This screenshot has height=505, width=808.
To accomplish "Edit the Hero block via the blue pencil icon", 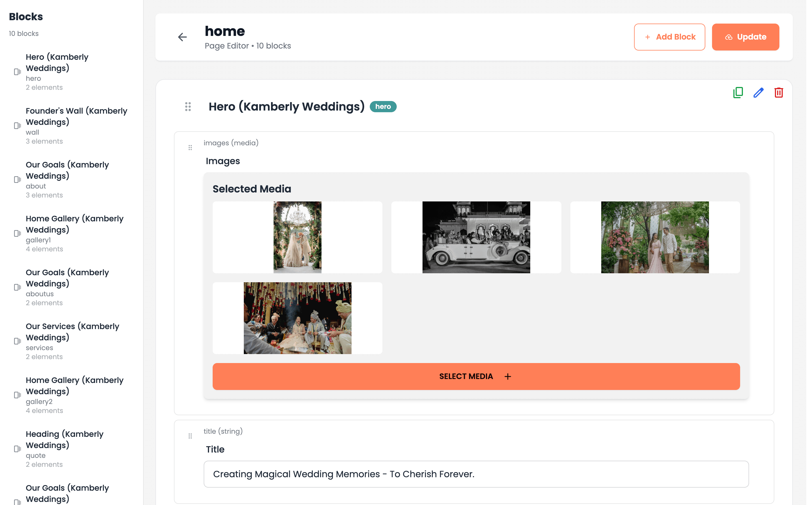I will [x=759, y=93].
